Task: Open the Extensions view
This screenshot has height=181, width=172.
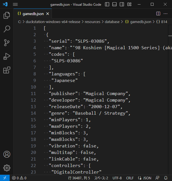Action: [7, 70]
